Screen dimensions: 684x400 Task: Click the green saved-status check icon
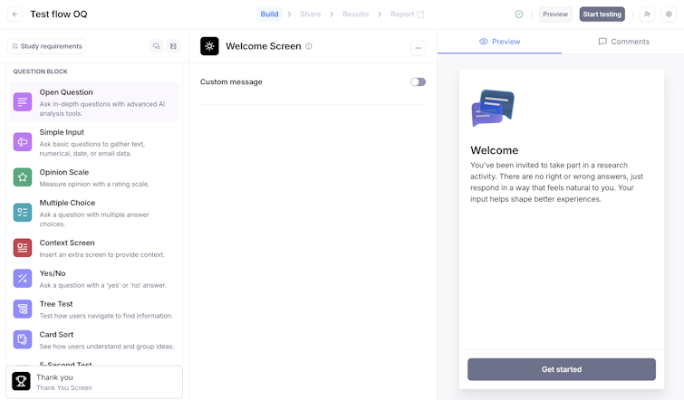coord(519,14)
